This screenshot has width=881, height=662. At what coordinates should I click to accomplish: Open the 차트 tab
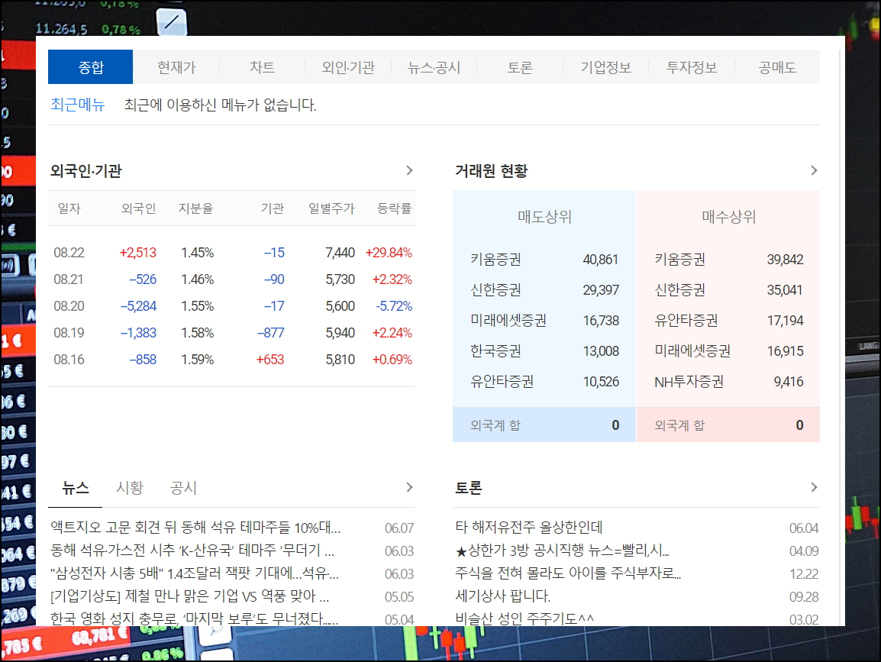tap(262, 67)
